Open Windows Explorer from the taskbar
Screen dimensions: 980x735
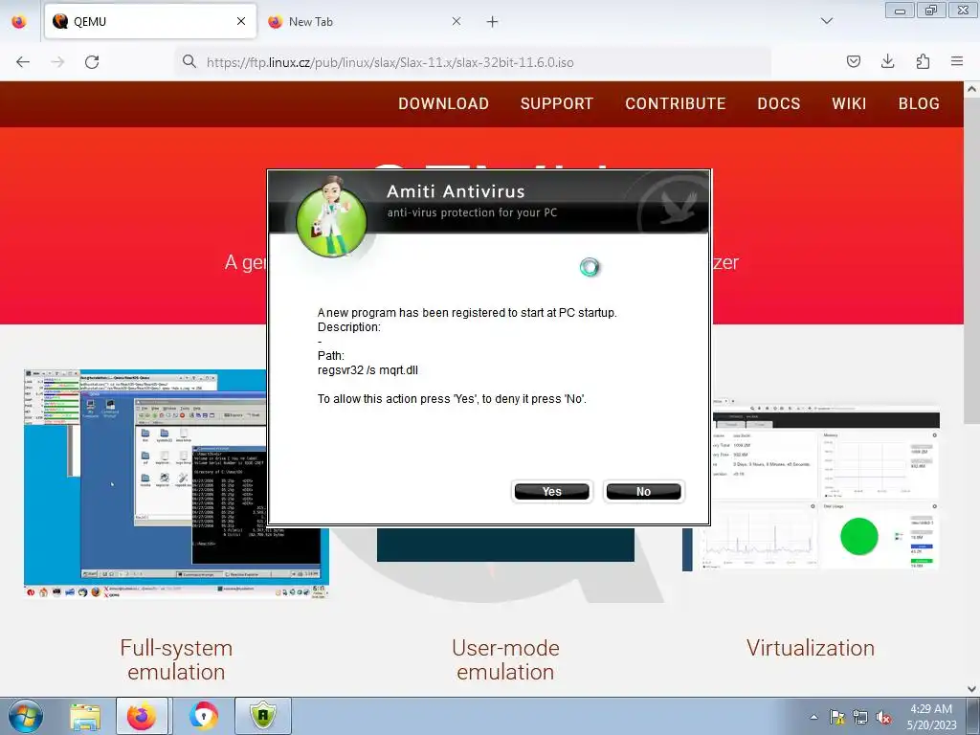click(x=85, y=716)
